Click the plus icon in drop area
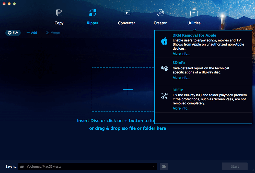The width and height of the screenshot is (255, 173). tap(128, 89)
